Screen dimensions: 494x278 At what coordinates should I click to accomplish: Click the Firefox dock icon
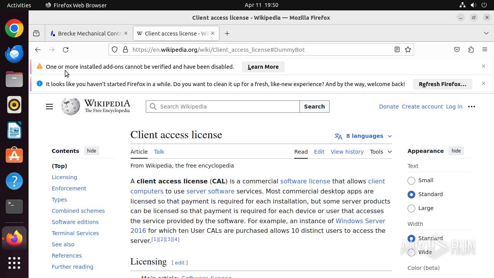(14, 239)
